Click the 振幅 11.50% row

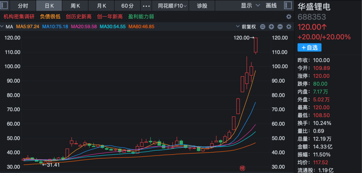[x=314, y=155]
